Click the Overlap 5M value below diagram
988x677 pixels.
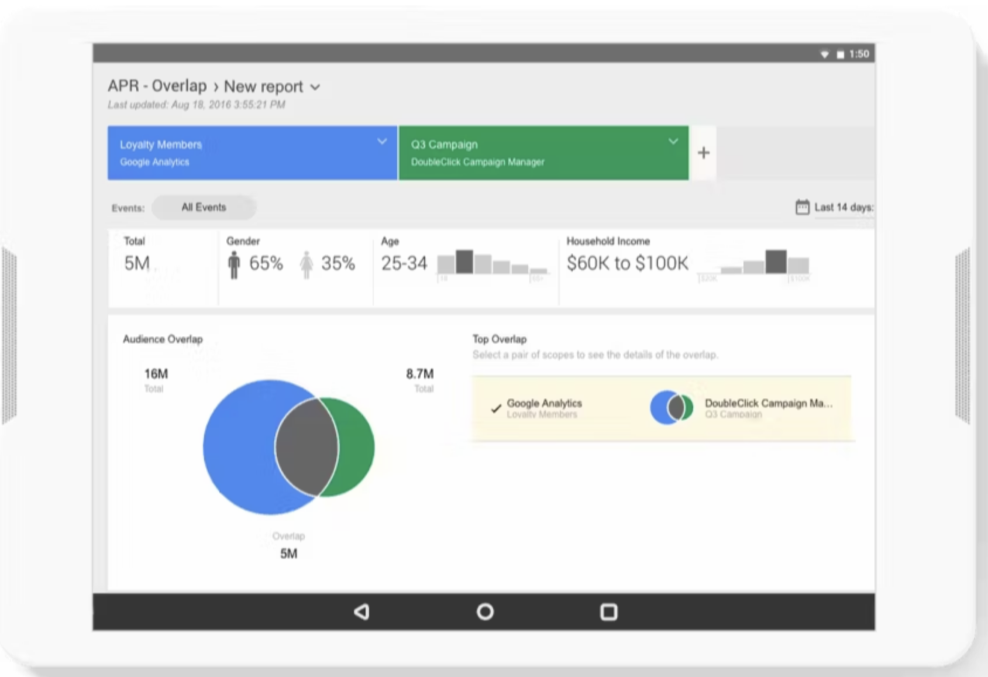288,554
